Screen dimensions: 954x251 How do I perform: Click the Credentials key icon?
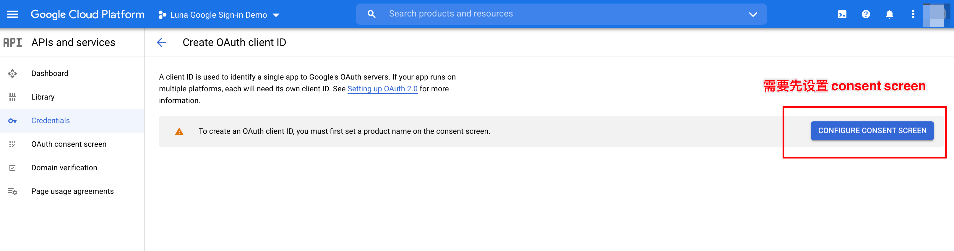coord(13,121)
